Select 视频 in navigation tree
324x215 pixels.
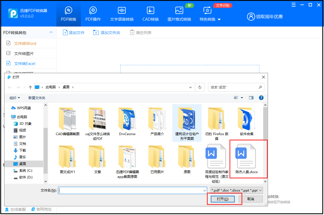(20, 130)
